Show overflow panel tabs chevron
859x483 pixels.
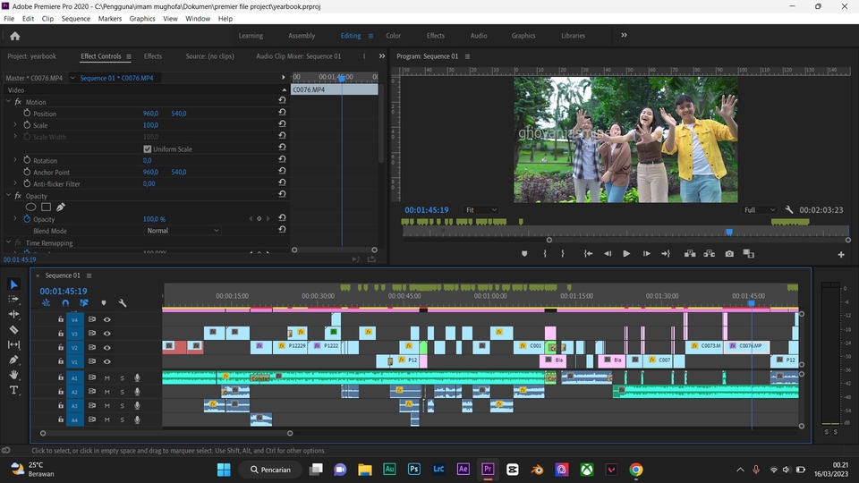pyautogui.click(x=382, y=55)
